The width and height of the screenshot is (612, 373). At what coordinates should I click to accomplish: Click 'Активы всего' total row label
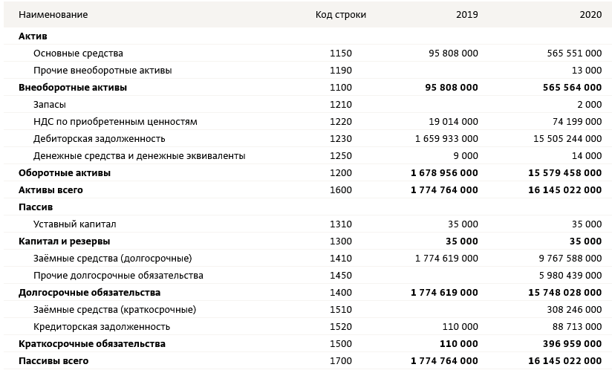51,190
